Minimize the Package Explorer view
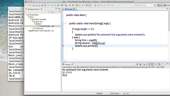Viewport: 170px width, 96px height. (56, 9)
